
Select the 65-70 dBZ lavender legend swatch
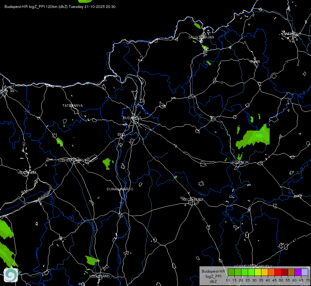point(305,272)
